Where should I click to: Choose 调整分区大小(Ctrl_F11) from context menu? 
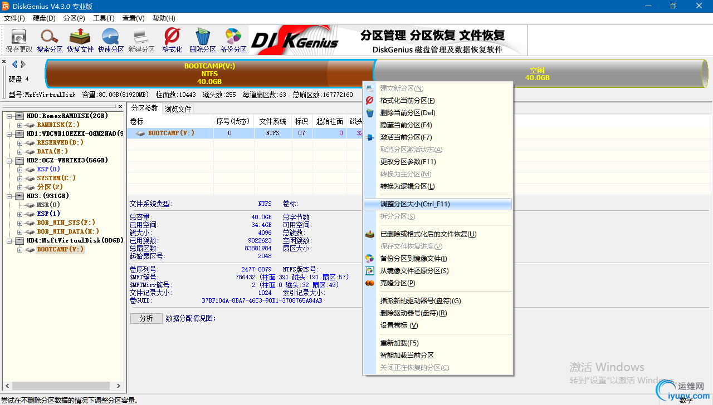437,204
